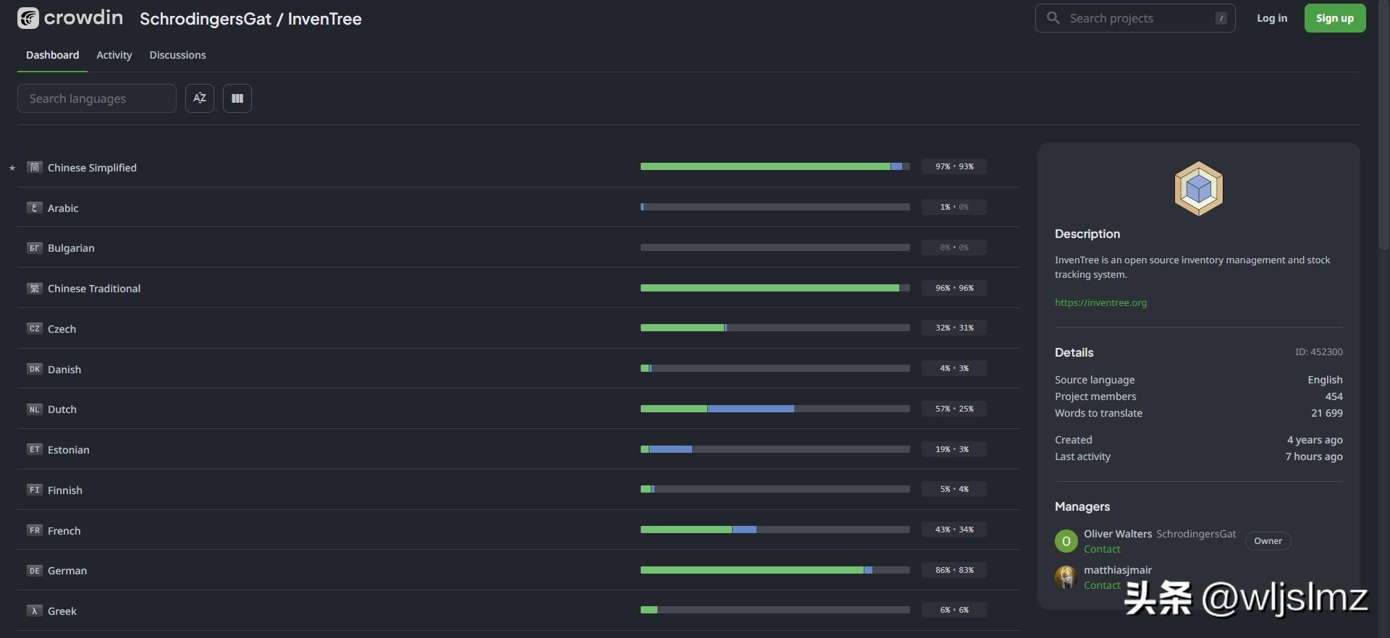This screenshot has height=638, width=1390.
Task: Select the Dashboard tab
Action: point(53,55)
